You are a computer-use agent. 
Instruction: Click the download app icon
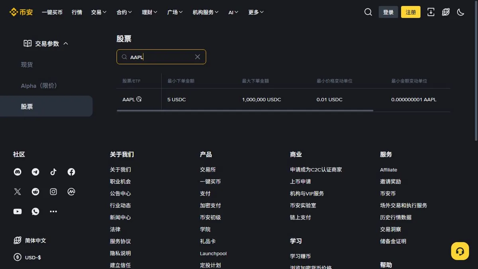(431, 12)
